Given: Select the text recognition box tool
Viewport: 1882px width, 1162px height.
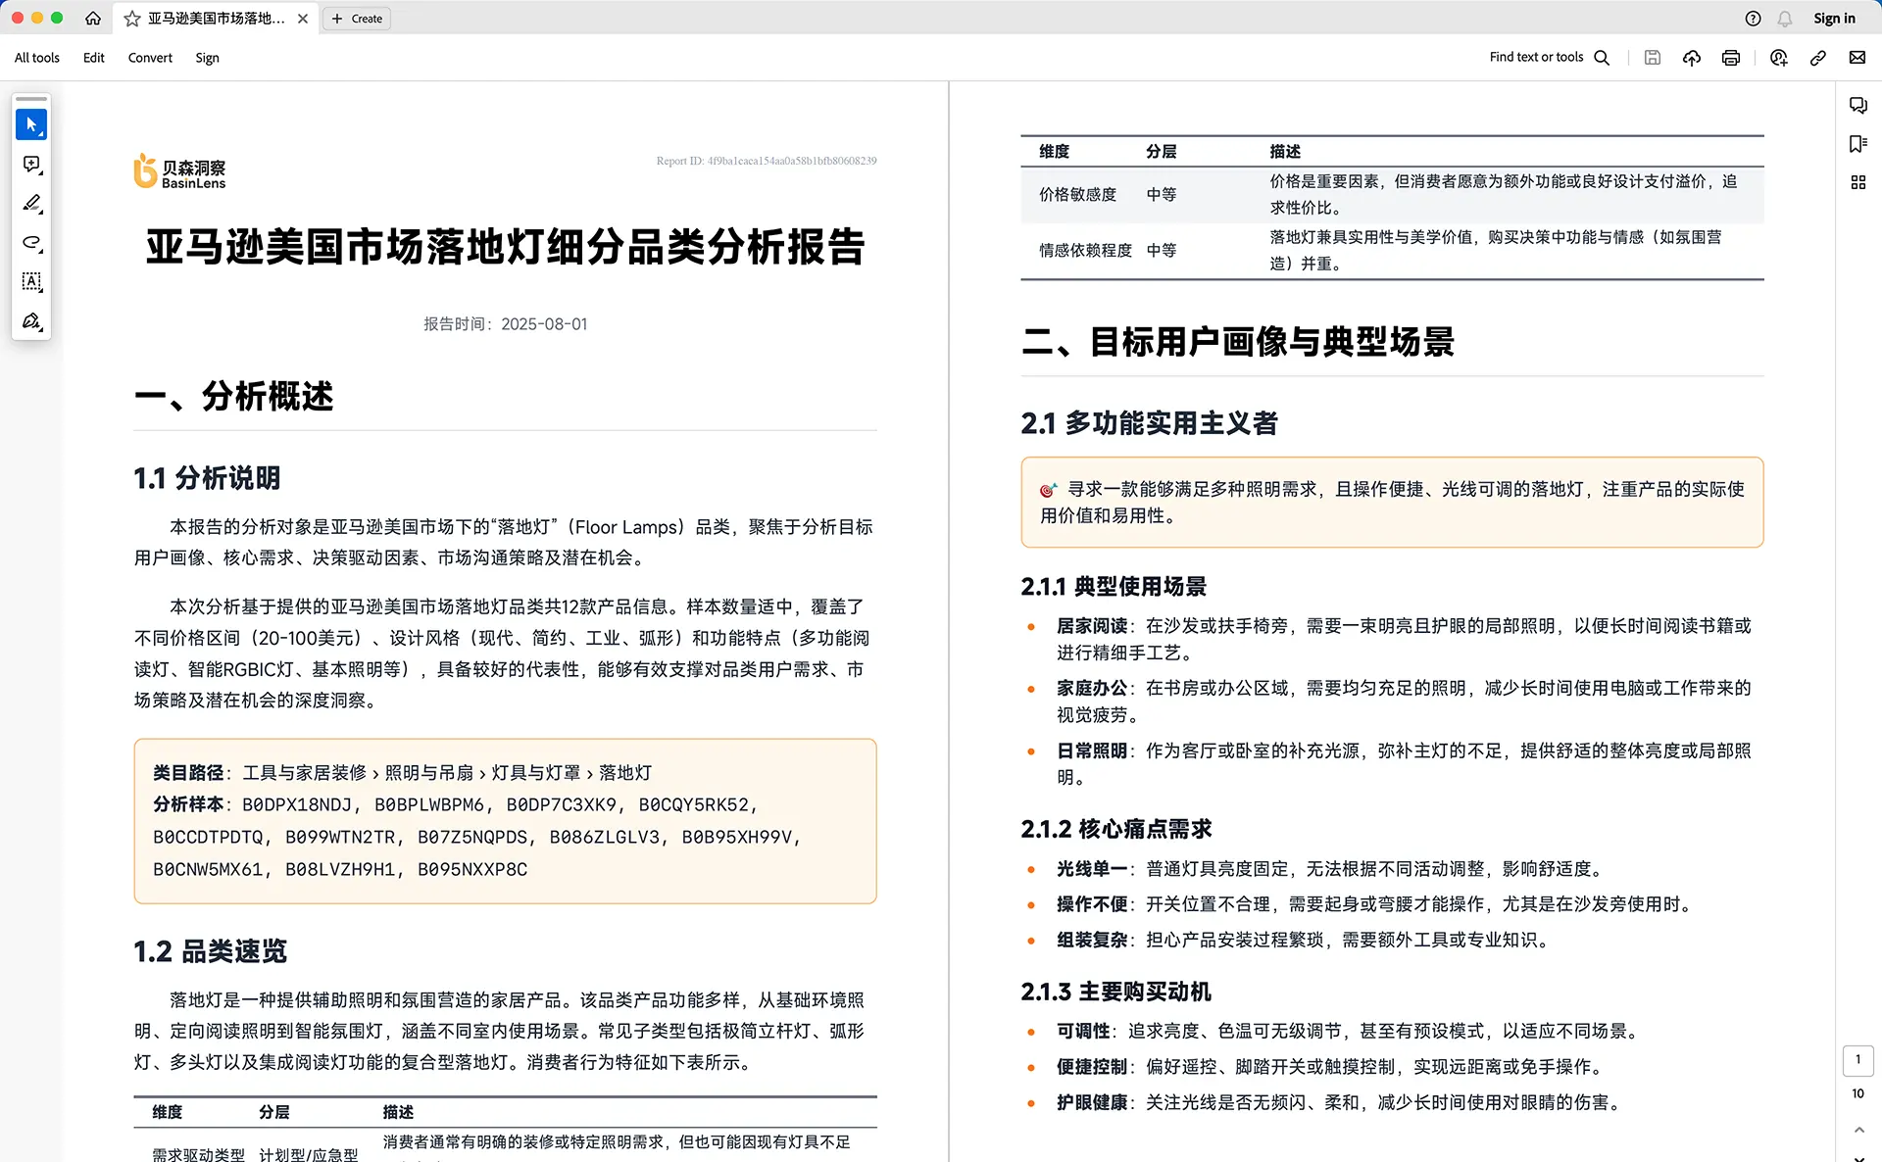Looking at the screenshot, I should tap(31, 282).
